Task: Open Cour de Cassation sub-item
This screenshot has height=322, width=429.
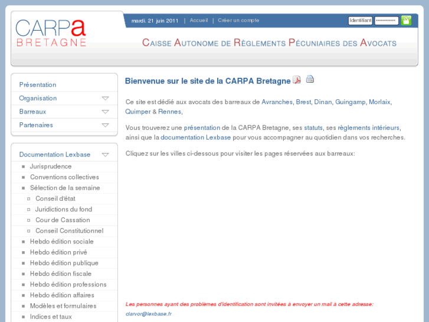Action: (x=63, y=220)
